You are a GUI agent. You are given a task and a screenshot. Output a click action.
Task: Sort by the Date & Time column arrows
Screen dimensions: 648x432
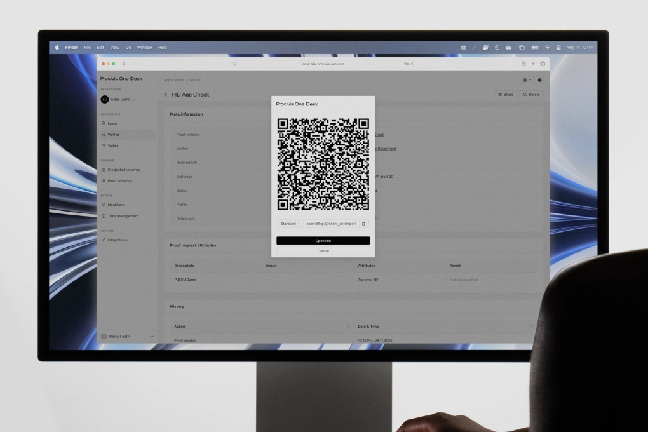(532, 327)
